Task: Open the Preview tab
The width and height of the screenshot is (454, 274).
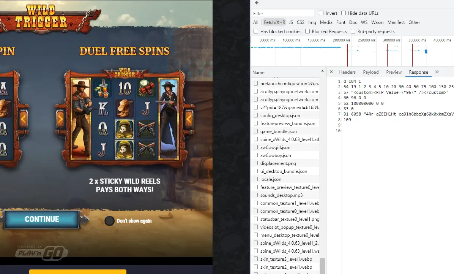Action: [394, 72]
